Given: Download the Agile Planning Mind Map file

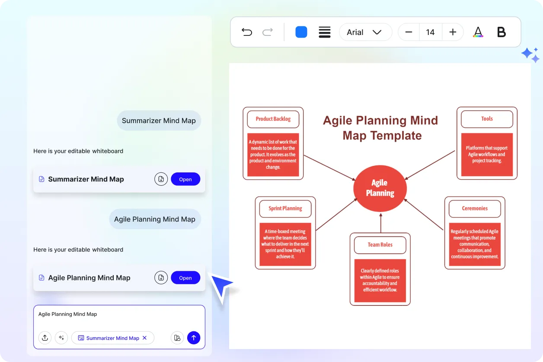Looking at the screenshot, I should coord(161,278).
